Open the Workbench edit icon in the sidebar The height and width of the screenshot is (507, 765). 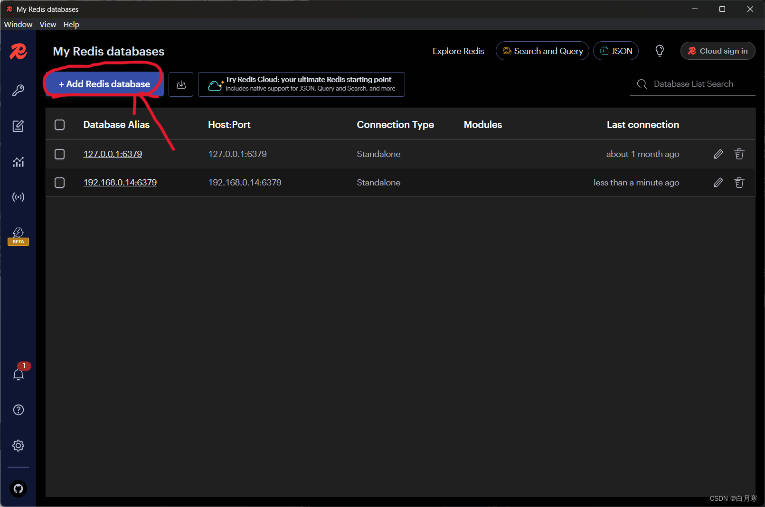[x=18, y=126]
